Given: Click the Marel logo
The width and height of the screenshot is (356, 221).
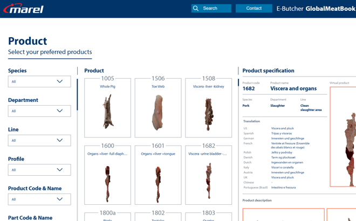Looking at the screenshot, I should [23, 9].
